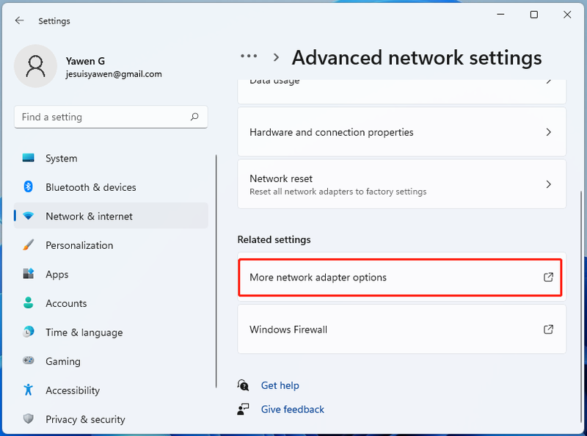This screenshot has height=436, width=587.
Task: Click the Gaming controller icon
Action: pos(28,360)
